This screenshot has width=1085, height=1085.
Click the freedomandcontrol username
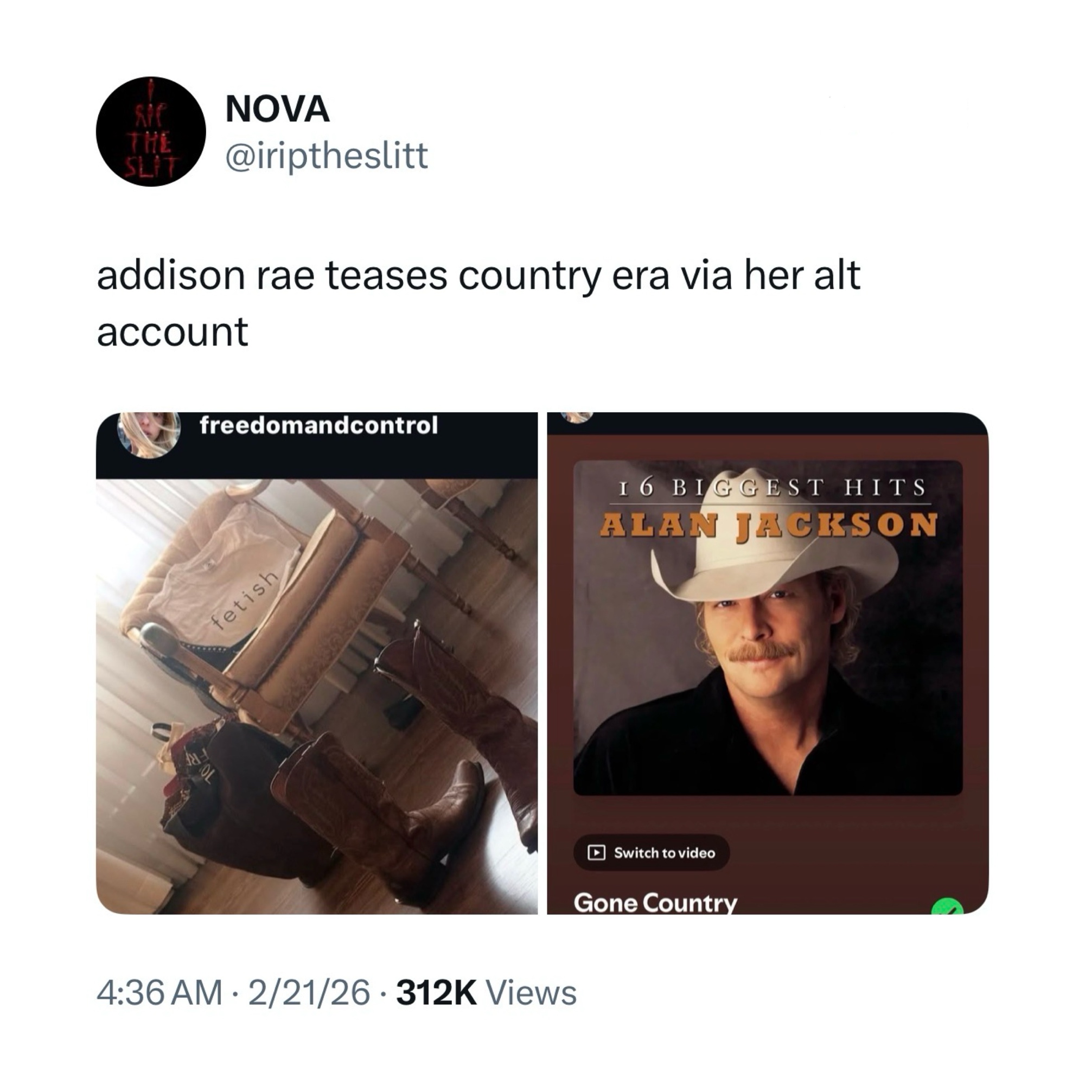318,425
